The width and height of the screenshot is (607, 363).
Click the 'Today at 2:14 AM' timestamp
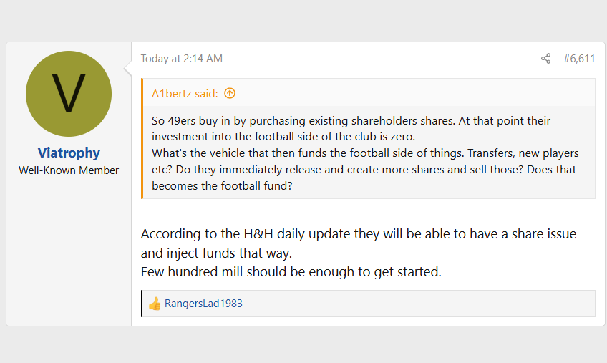pyautogui.click(x=182, y=59)
